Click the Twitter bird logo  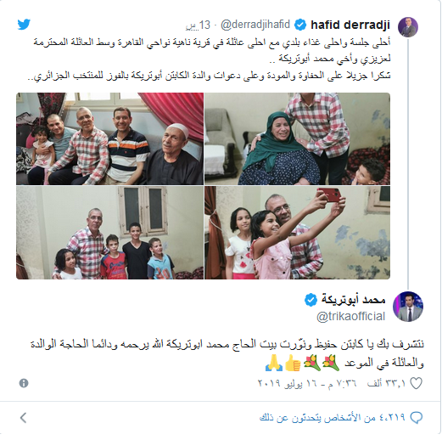point(24,25)
